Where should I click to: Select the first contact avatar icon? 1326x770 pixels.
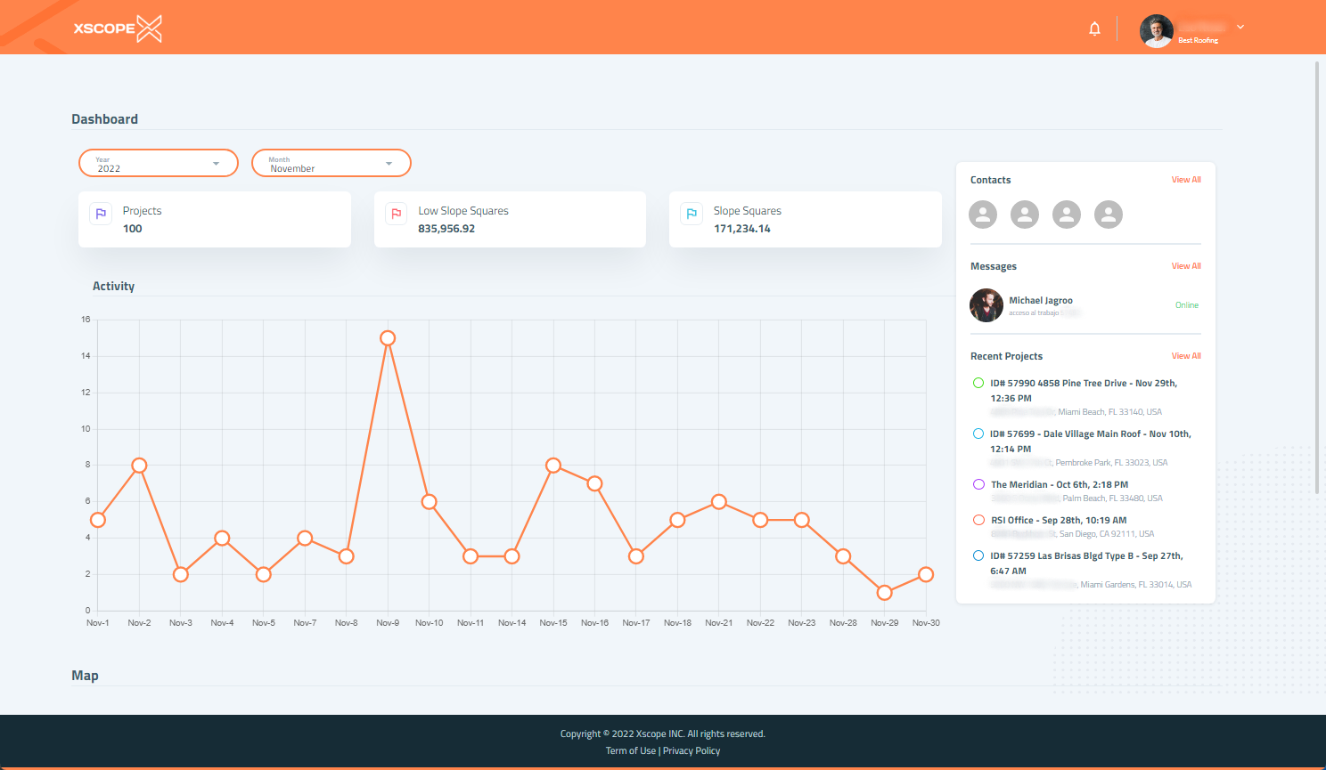coord(983,215)
